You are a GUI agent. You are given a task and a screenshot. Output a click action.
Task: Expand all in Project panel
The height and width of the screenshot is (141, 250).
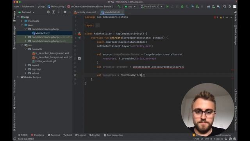tap(54, 12)
